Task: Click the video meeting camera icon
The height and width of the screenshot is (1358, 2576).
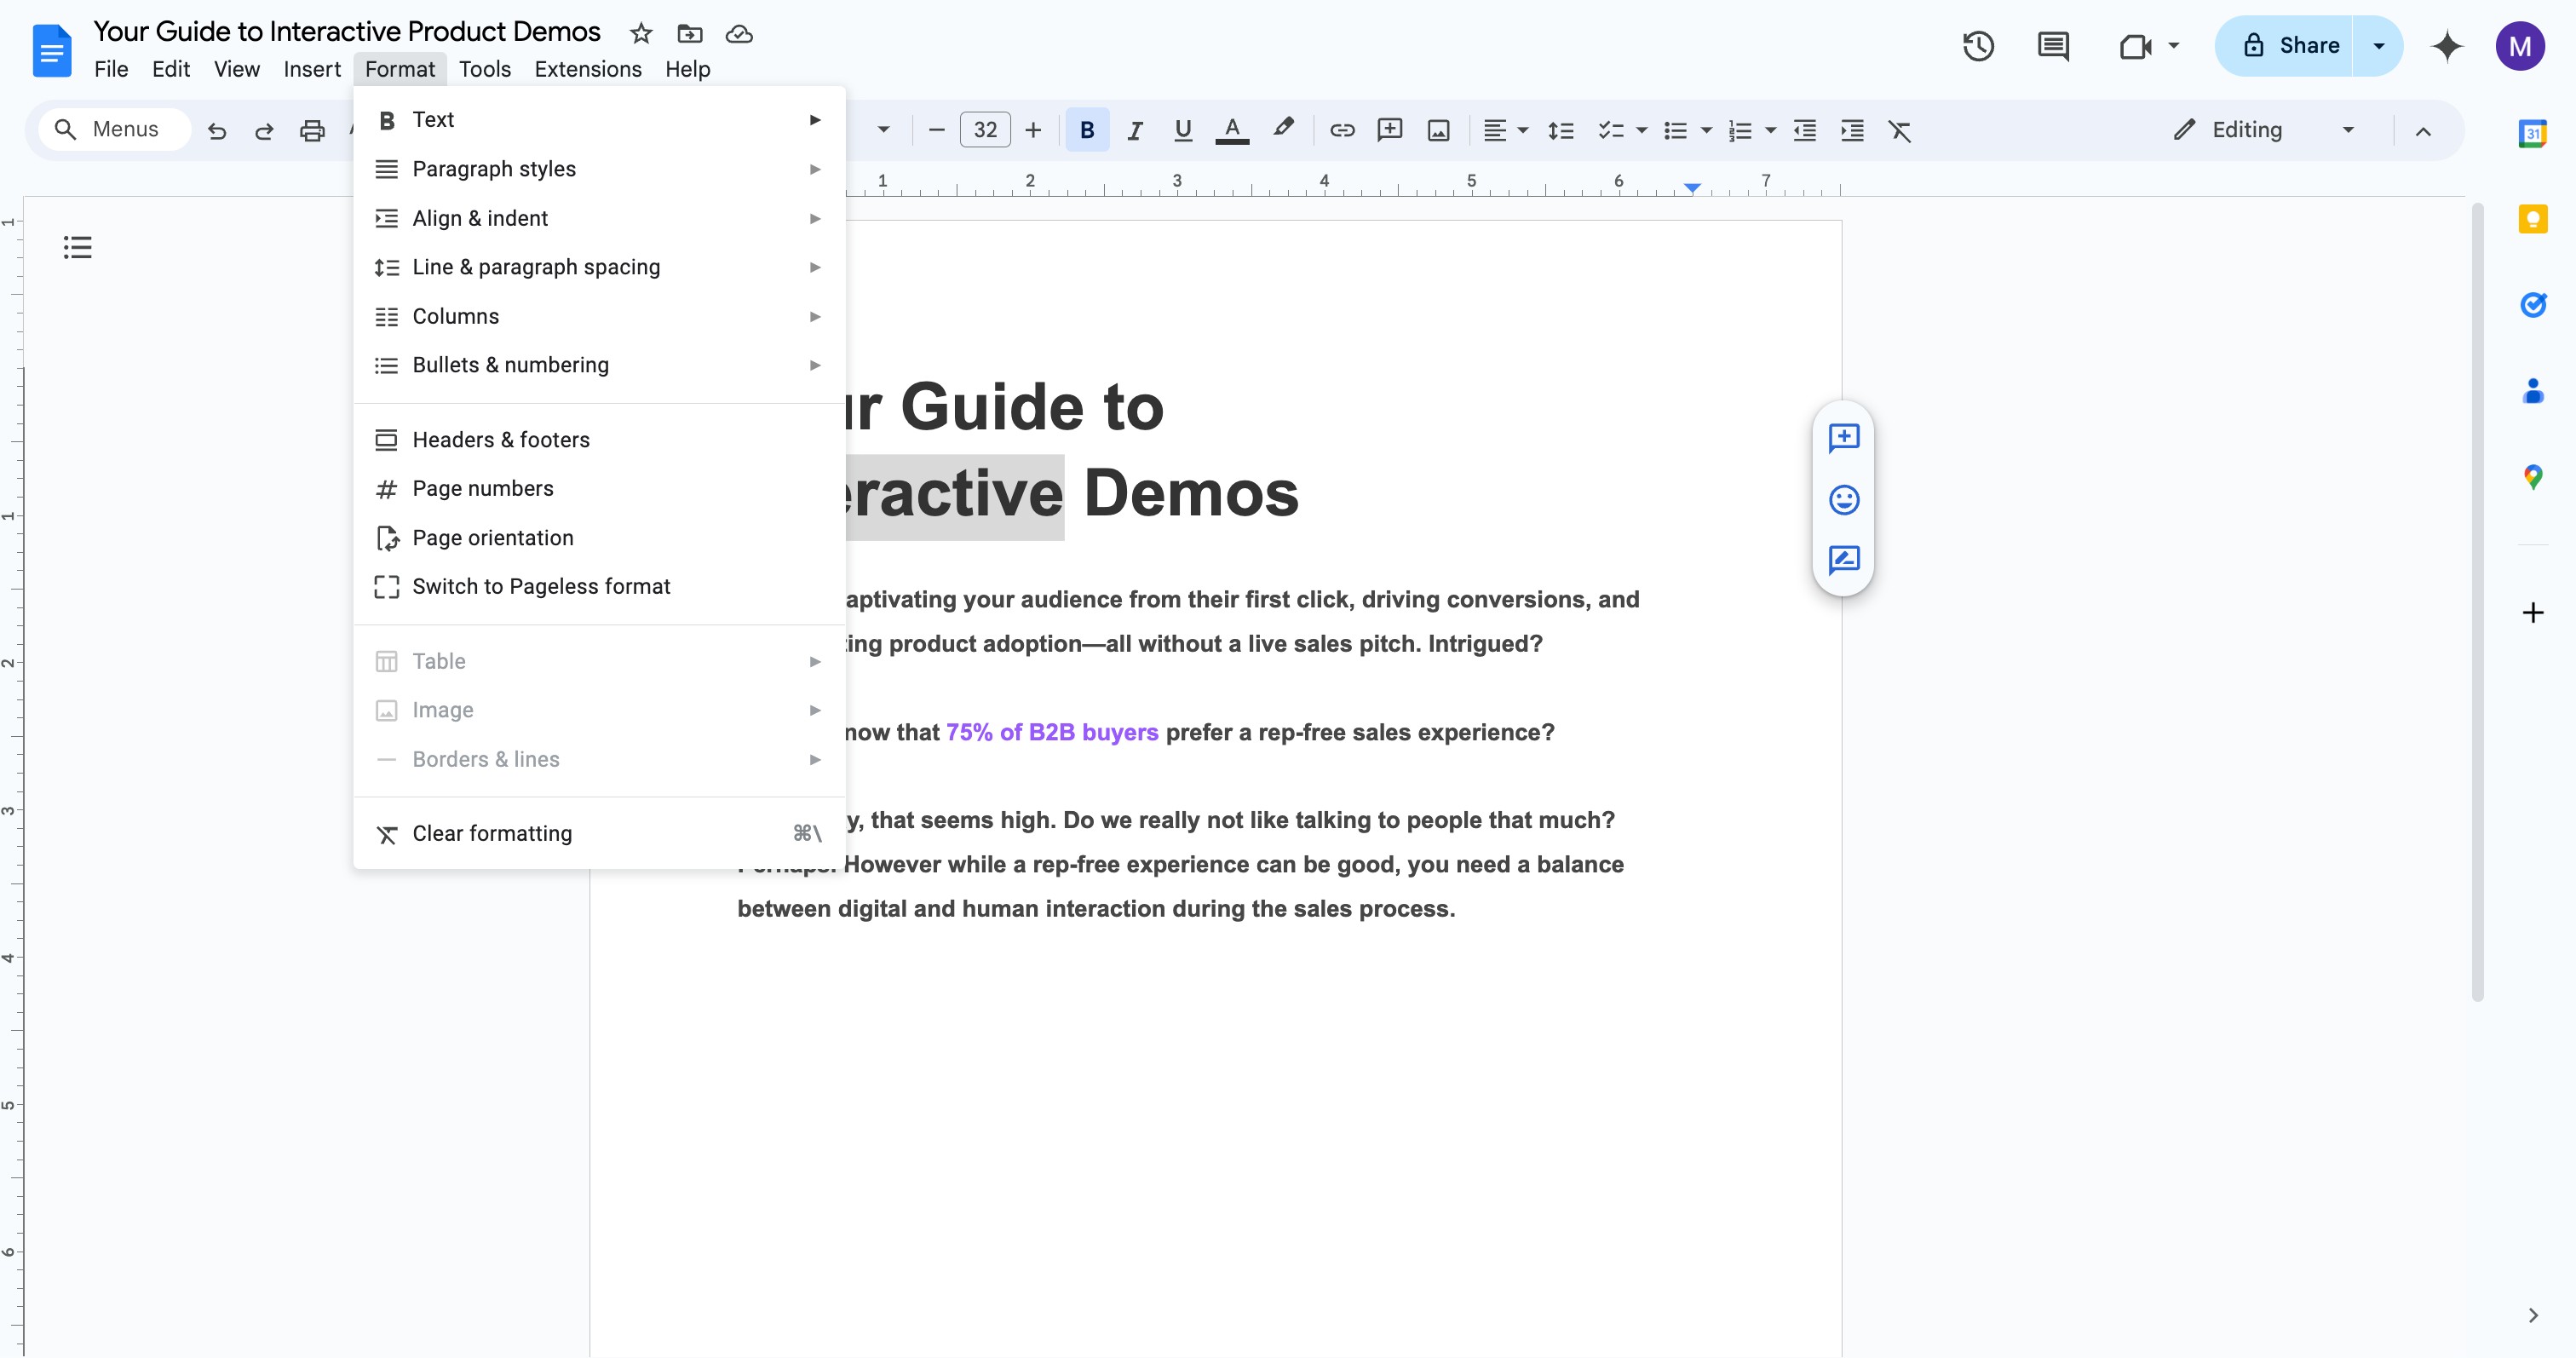Action: (x=2135, y=46)
